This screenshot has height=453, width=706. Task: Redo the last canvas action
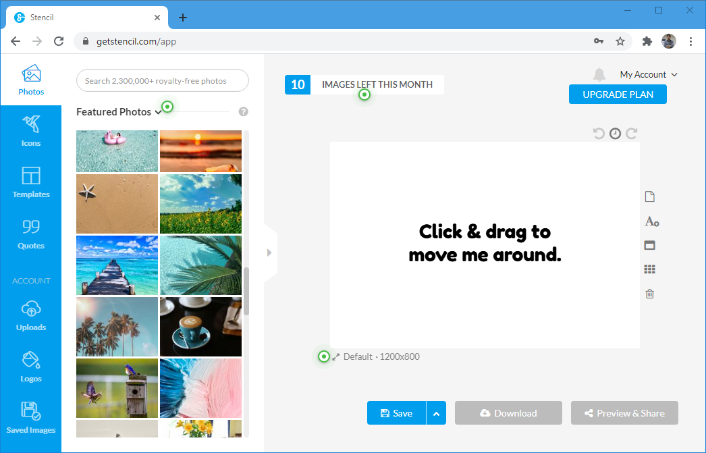[632, 133]
